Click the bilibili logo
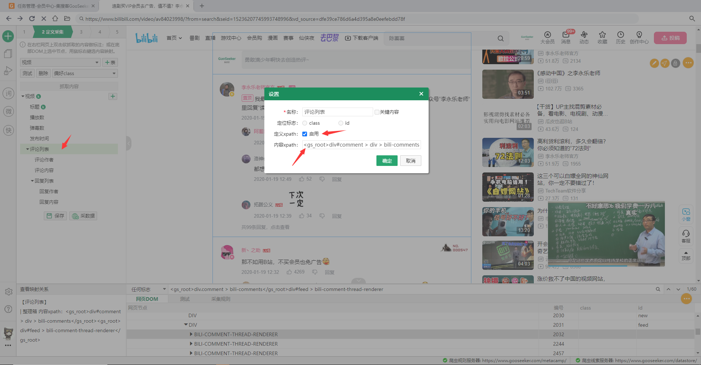The image size is (701, 365). [x=146, y=38]
